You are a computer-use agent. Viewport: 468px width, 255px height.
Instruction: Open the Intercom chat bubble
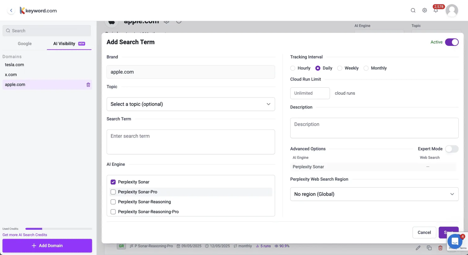pyautogui.click(x=455, y=241)
